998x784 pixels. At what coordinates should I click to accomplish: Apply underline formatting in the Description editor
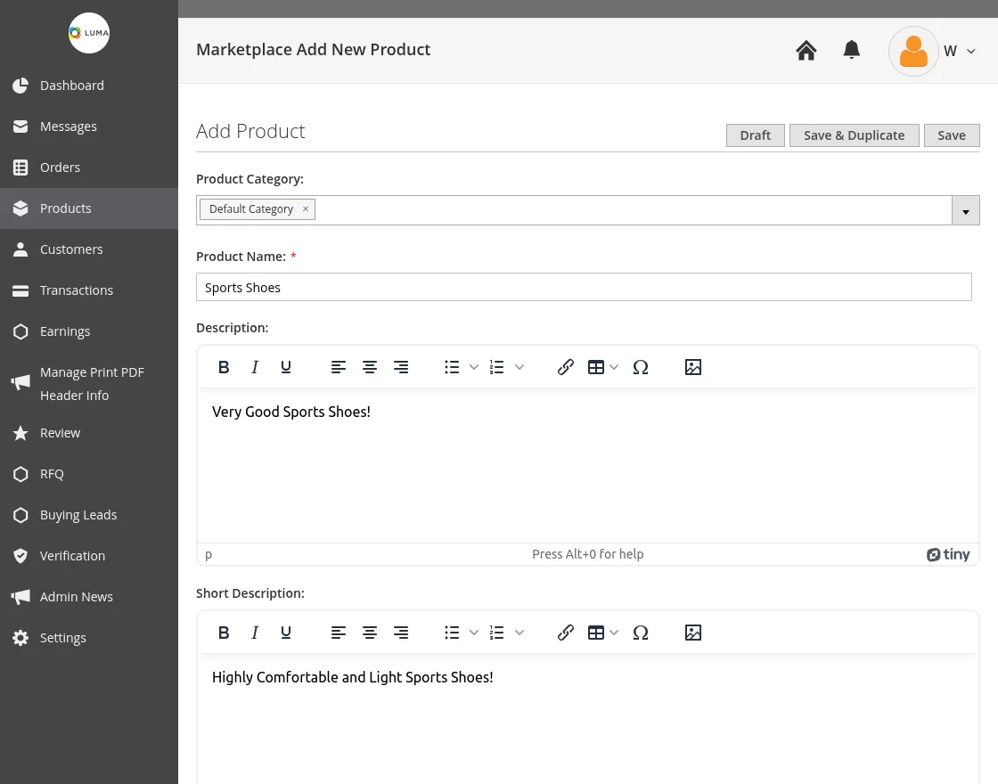[x=285, y=366]
